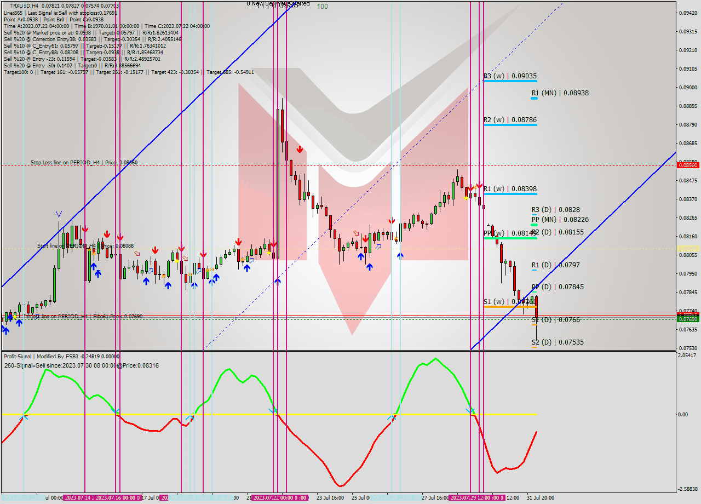Click the 0.07530 price scale value

[688, 348]
